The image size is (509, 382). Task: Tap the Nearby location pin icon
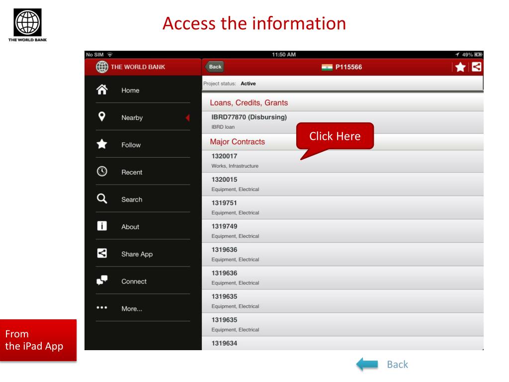101,116
